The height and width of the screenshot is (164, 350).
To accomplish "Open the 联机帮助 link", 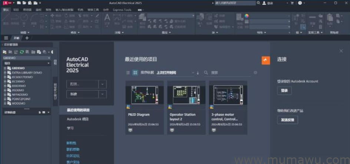I will pos(73,150).
